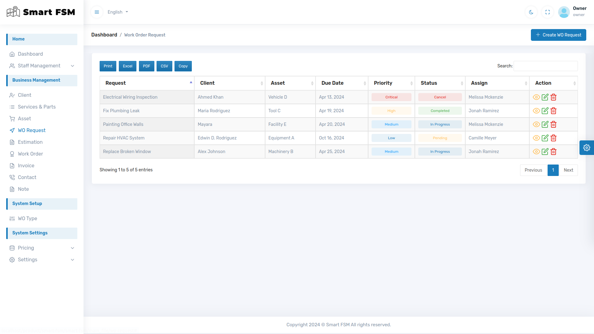Toggle dark mode moon icon
Viewport: 594px width, 334px height.
pos(531,12)
